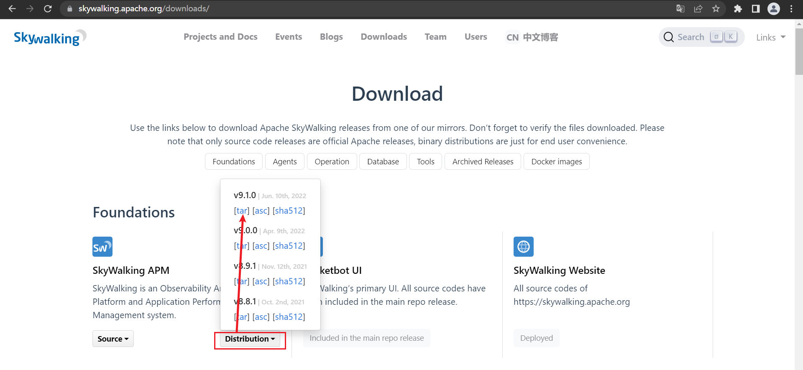The height and width of the screenshot is (370, 803).
Task: Click the browser reload icon
Action: (48, 9)
